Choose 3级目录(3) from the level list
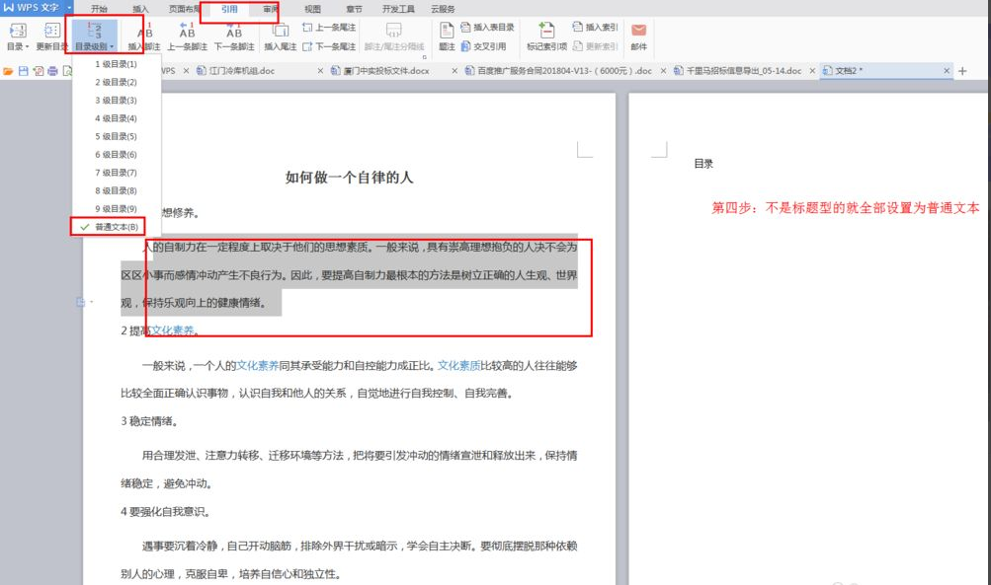 pos(116,100)
